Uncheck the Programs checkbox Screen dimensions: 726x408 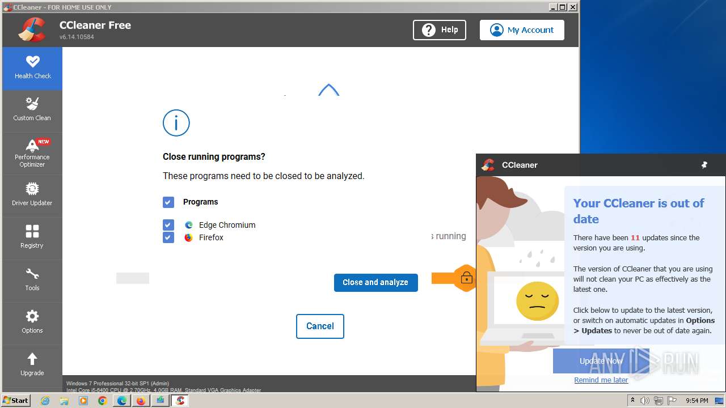click(x=168, y=202)
